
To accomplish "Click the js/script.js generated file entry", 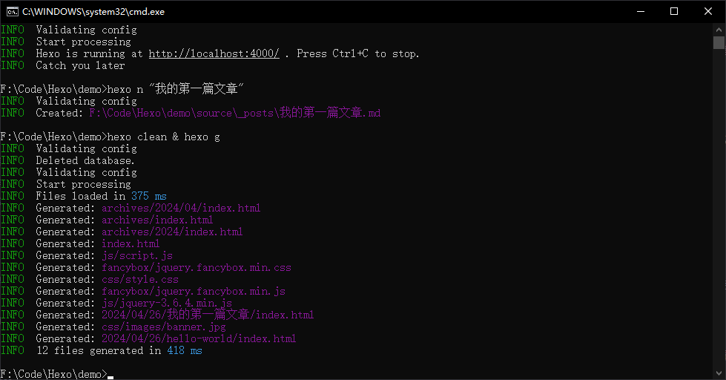I will (x=136, y=255).
